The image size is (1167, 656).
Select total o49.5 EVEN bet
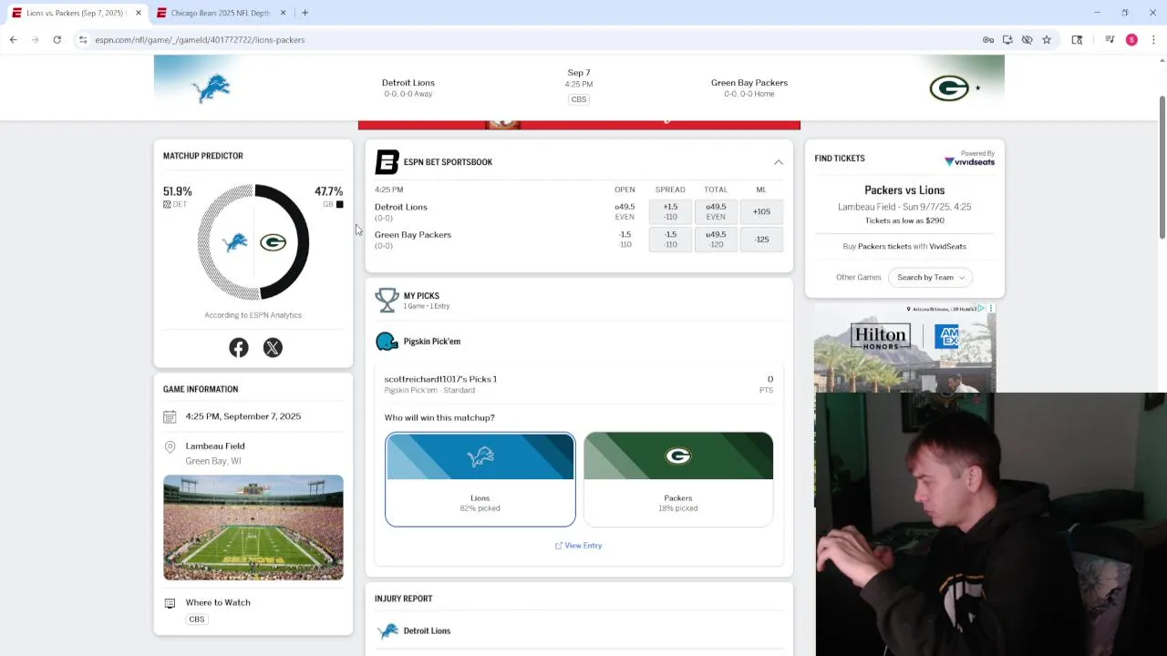click(716, 211)
